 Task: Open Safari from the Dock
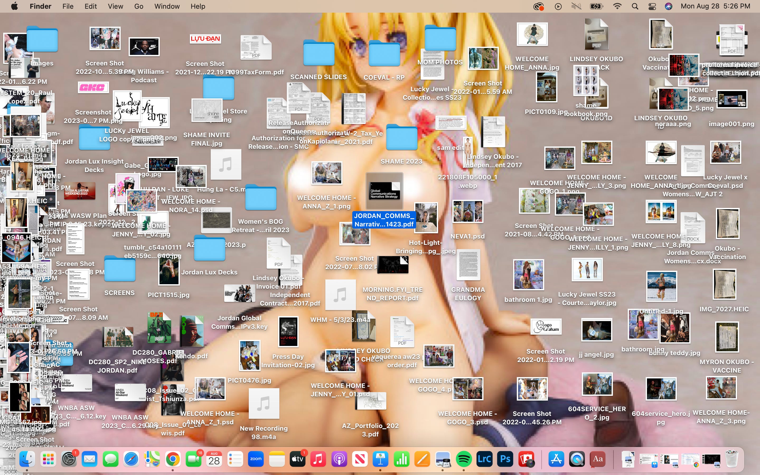132,459
